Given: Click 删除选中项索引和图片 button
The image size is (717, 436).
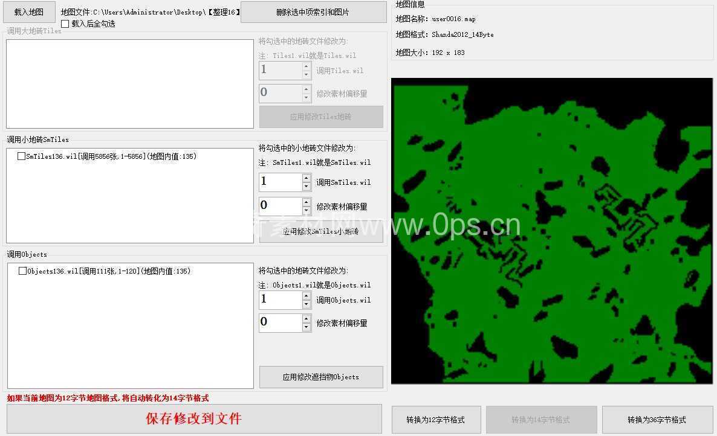Looking at the screenshot, I should point(313,12).
